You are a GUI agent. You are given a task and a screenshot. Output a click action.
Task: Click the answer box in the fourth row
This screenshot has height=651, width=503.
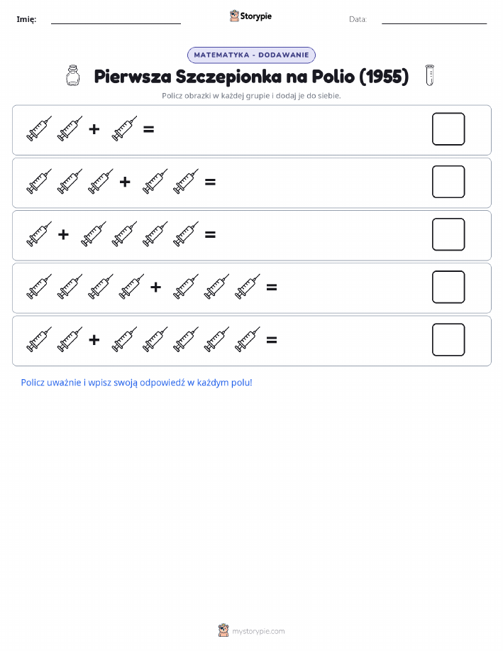tap(448, 288)
